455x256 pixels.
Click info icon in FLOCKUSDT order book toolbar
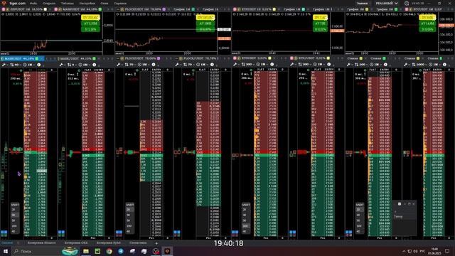click(154, 65)
